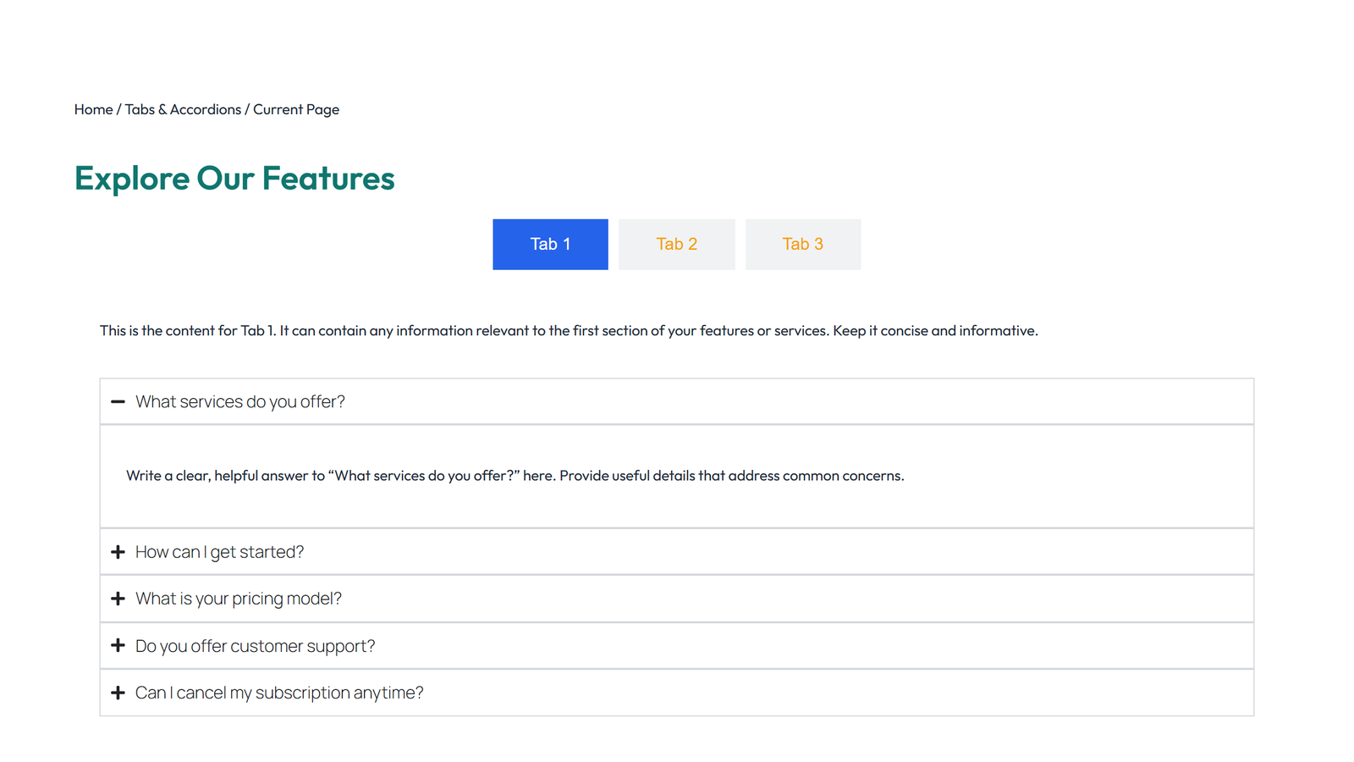Open the 'Tabs & Accordions' breadcrumb link

[x=183, y=109]
